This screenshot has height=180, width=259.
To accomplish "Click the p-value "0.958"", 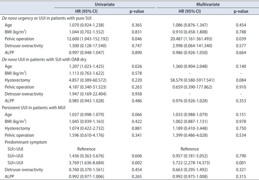I will pos(137,94).
